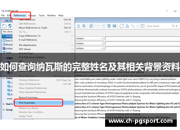Select the SrTiO3-reduced graphene oxide composites reference

(127, 93)
